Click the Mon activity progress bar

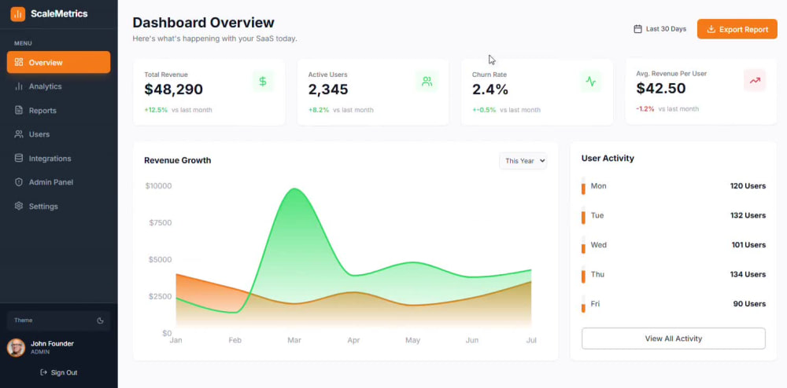(x=583, y=185)
